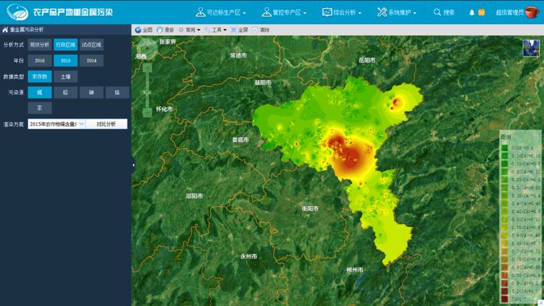Image resolution: width=544 pixels, height=306 pixels.
Task: Open the 系统维护 menu
Action: coord(397,12)
